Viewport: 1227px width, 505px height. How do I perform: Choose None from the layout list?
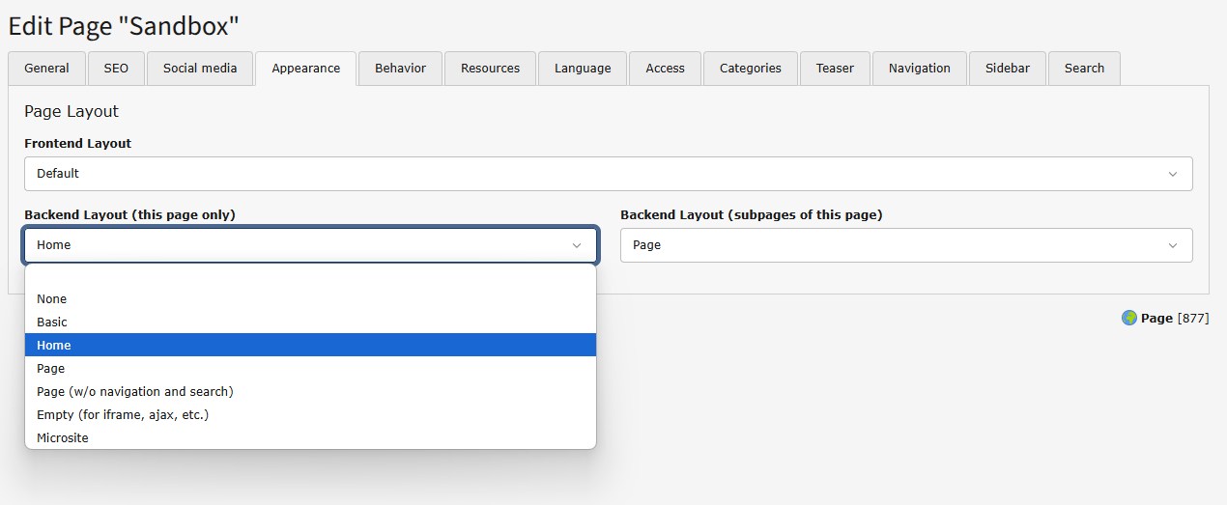tap(310, 299)
